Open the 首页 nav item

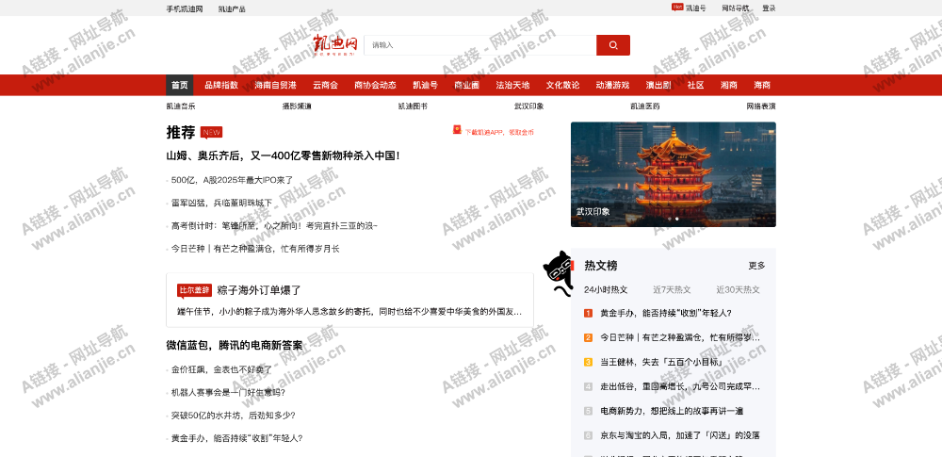click(x=180, y=86)
